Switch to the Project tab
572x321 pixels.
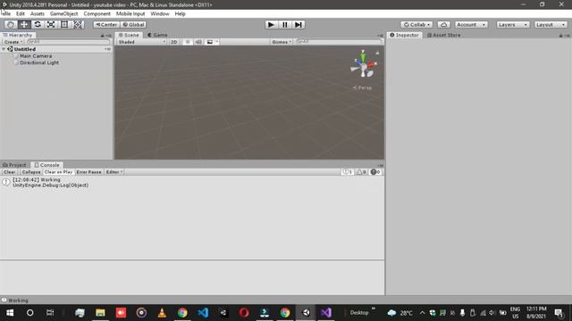pos(14,165)
